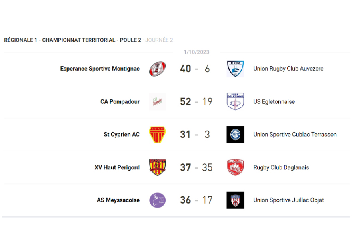Open the Union Sportive Juillac Objat crest
This screenshot has width=352, height=248.
coord(235,200)
